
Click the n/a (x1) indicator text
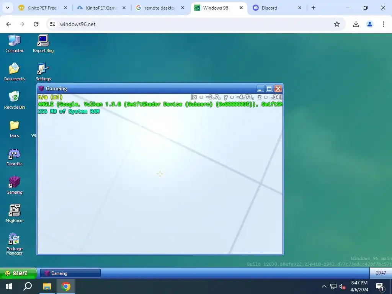(x=50, y=97)
